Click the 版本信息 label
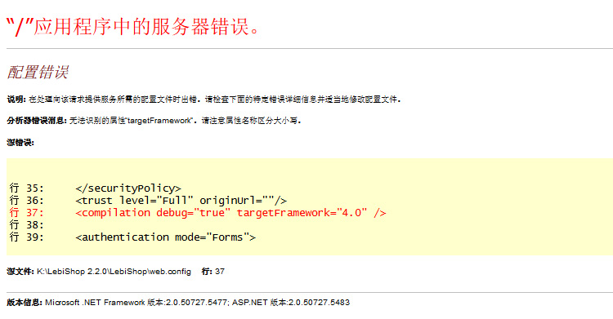Screen dimensions: 613x319 click(25, 303)
